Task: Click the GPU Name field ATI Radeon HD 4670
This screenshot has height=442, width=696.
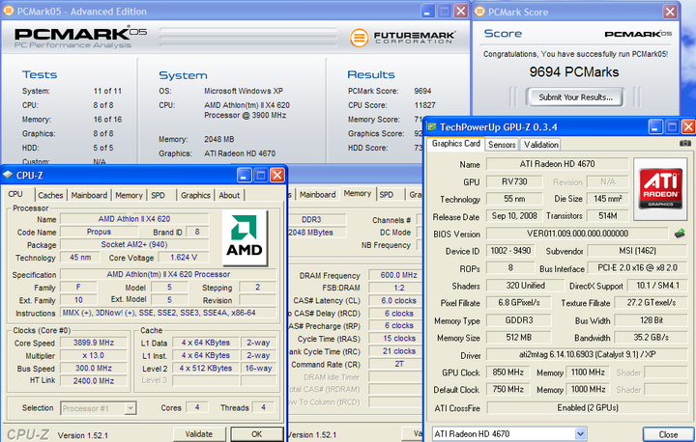Action: pos(557,164)
